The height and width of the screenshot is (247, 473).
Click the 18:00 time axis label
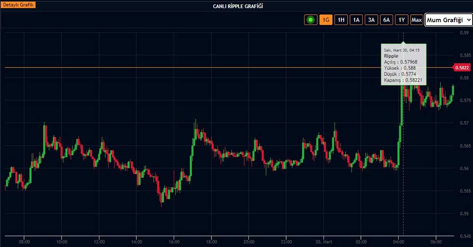pyautogui.click(x=211, y=242)
